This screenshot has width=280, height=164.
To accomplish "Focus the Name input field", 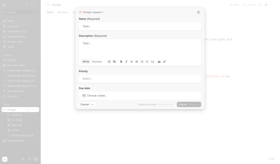I will click(x=140, y=26).
